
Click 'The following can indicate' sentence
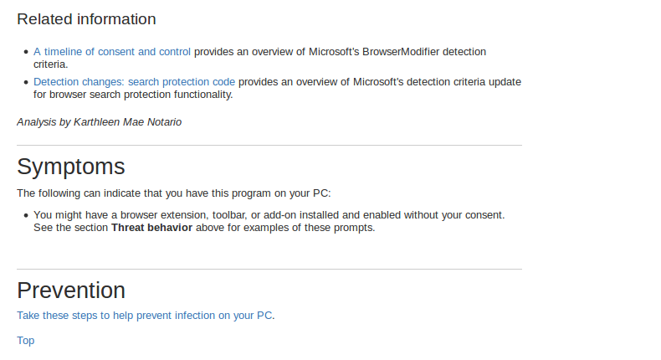click(174, 193)
